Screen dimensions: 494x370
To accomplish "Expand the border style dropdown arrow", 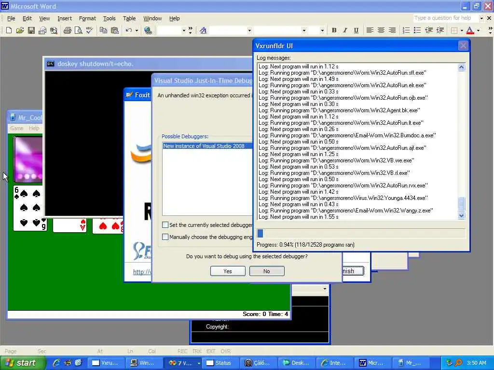I will pyautogui.click(x=462, y=30).
